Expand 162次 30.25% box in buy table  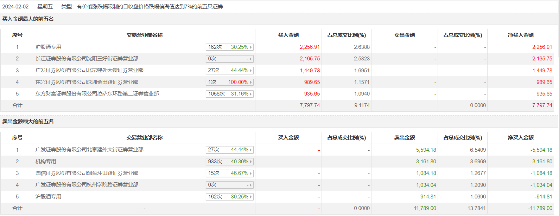coord(229,47)
